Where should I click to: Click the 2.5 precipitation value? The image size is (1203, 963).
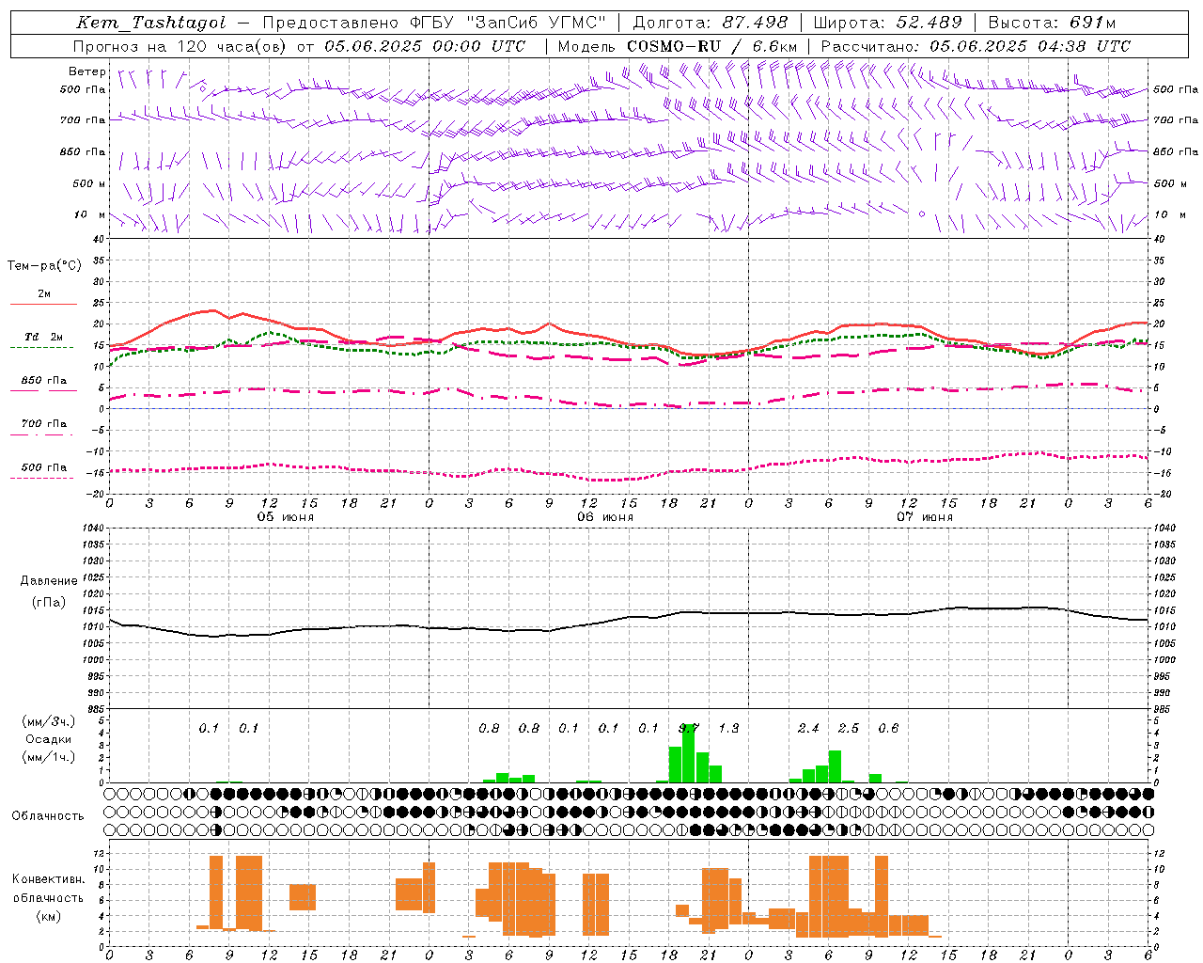pyautogui.click(x=849, y=728)
